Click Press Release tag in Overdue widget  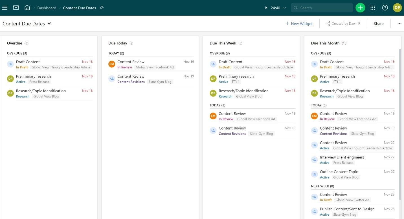point(39,82)
